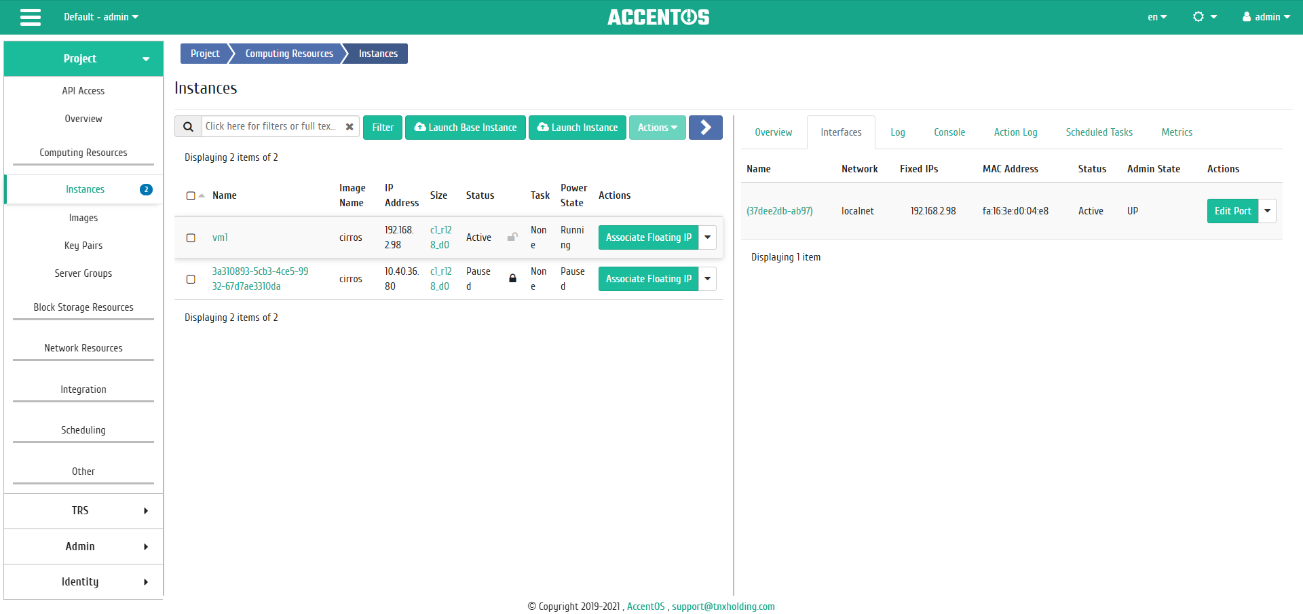Open the Actions dropdown

(656, 127)
